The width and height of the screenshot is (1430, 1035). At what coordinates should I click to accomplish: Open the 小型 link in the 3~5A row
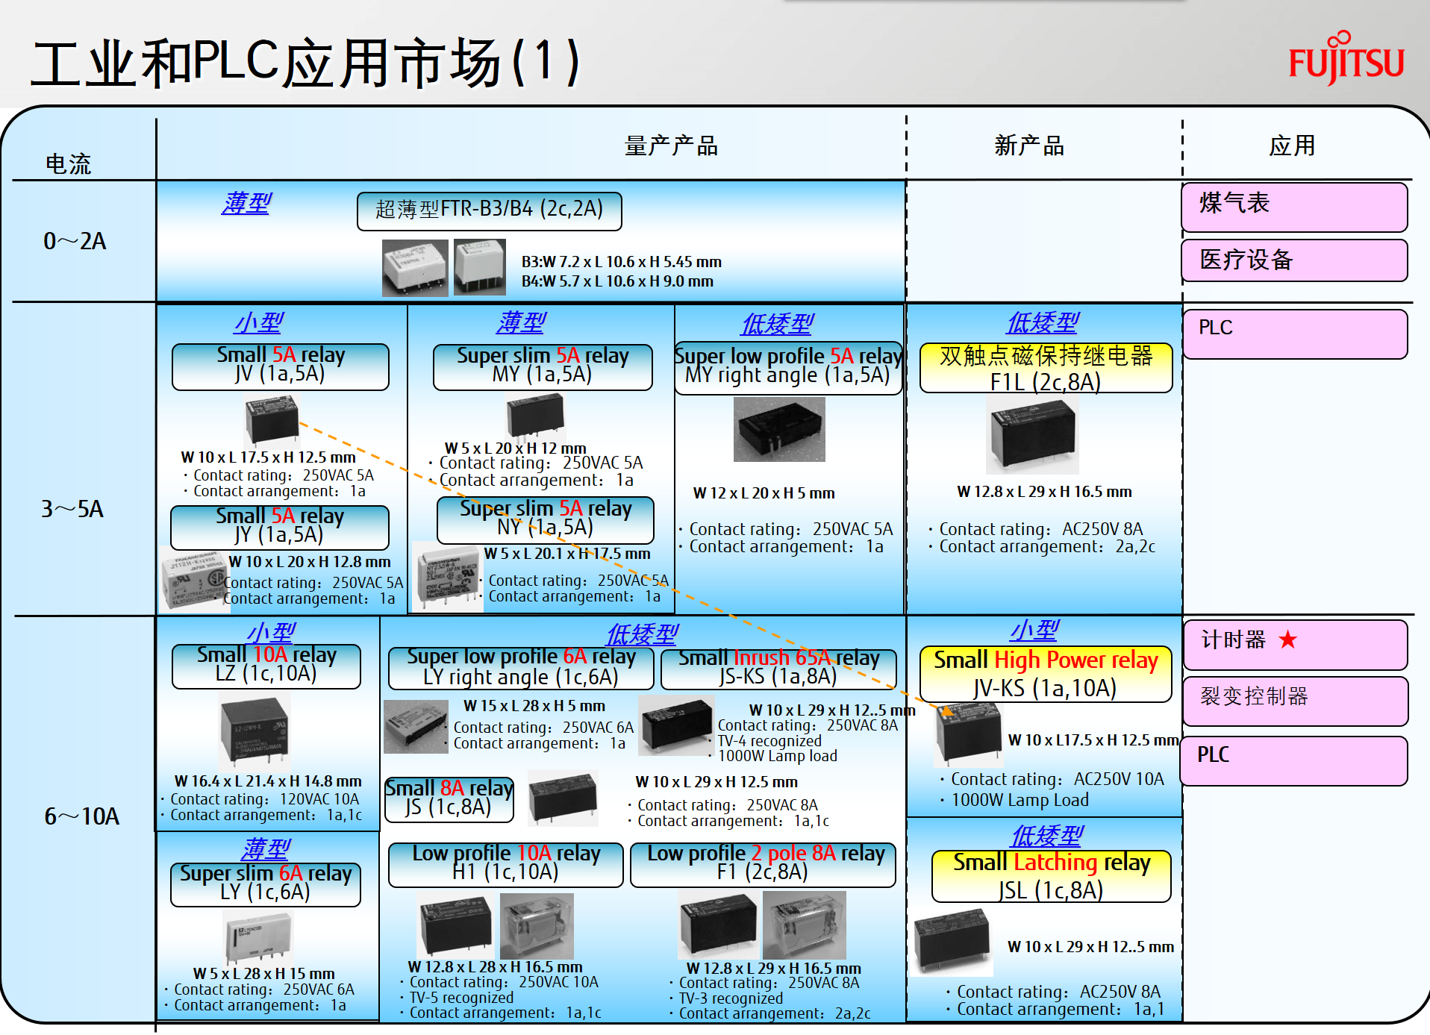[258, 322]
